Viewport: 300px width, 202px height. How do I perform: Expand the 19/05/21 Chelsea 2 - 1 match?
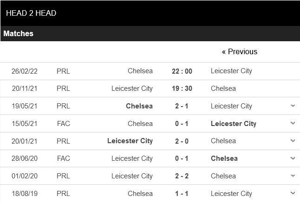[293, 106]
